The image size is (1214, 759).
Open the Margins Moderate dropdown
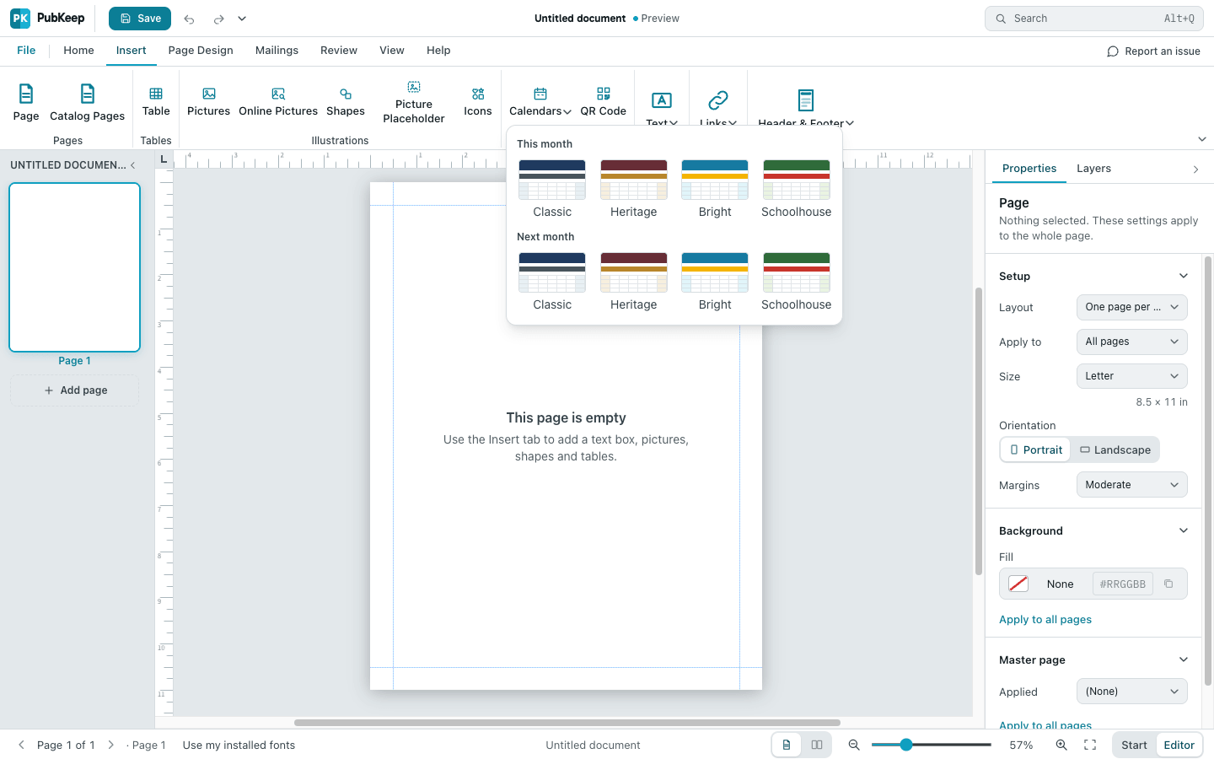1132,485
